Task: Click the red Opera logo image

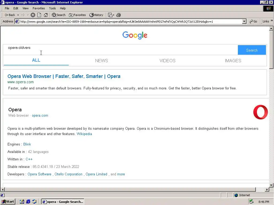Action: pyautogui.click(x=261, y=112)
